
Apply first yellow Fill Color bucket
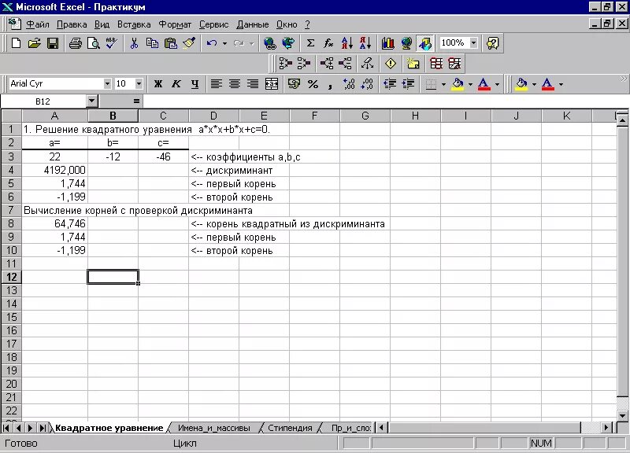(458, 84)
